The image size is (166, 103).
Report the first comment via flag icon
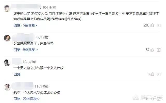(x=158, y=25)
